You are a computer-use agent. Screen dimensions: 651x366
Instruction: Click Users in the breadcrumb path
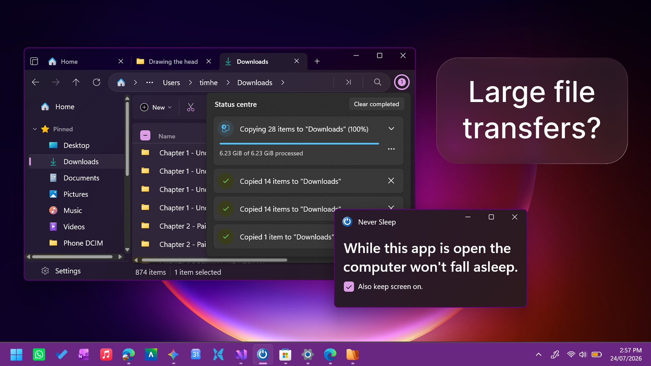pyautogui.click(x=171, y=82)
